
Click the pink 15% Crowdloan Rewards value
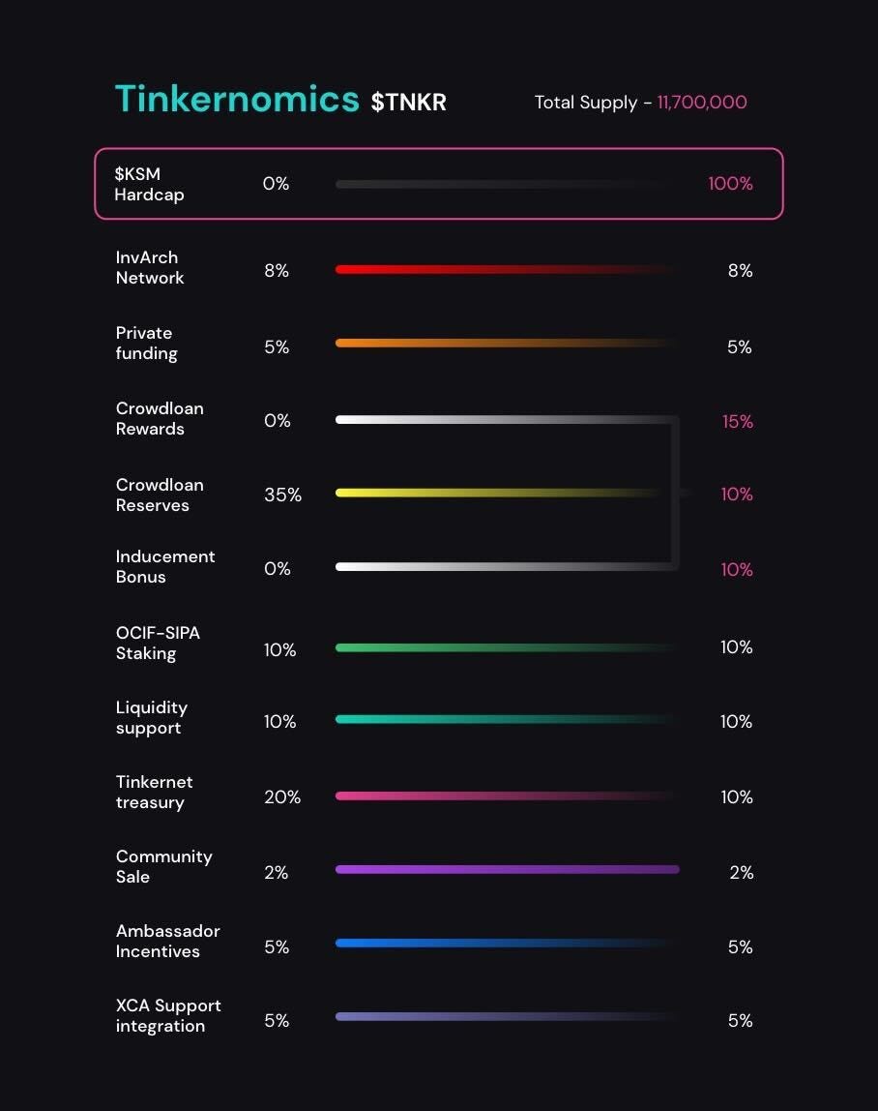[737, 422]
